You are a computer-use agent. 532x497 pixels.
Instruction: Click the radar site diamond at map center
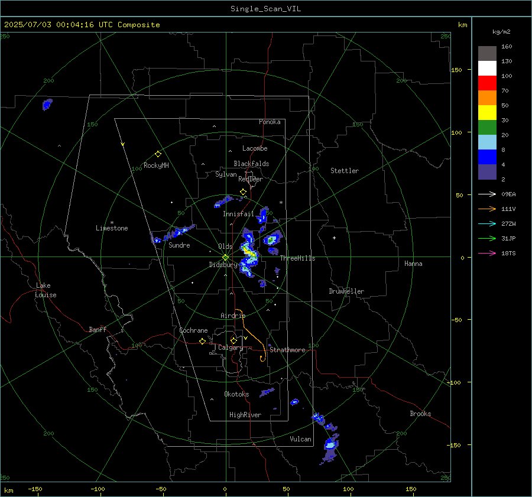coord(226,257)
